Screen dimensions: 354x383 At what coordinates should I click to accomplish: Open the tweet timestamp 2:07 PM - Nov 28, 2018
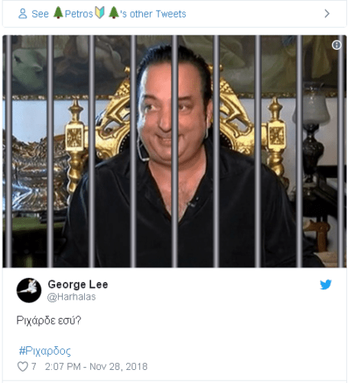point(96,367)
